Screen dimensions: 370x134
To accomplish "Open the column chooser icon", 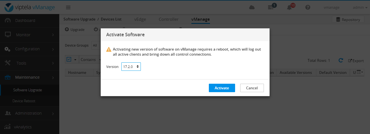I will pyautogui.click(x=360, y=72).
